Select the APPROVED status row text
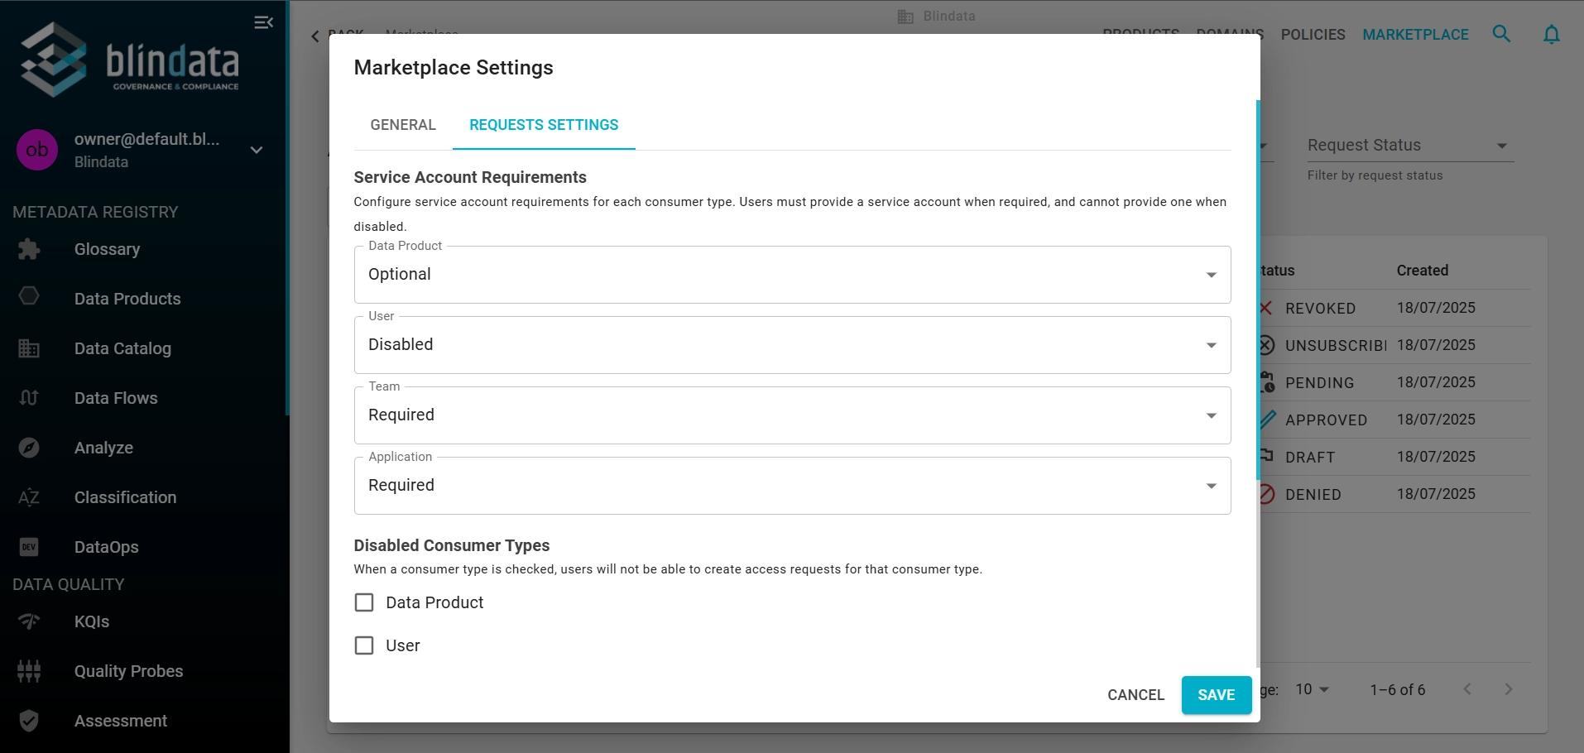Screen dimensions: 1584x753 pyautogui.click(x=1326, y=420)
